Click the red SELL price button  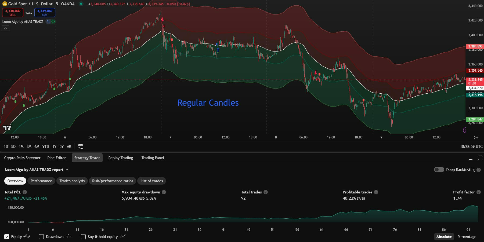(x=13, y=12)
